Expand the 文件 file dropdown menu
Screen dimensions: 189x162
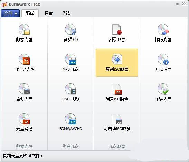pos(10,13)
